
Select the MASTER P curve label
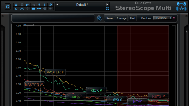point(55,72)
